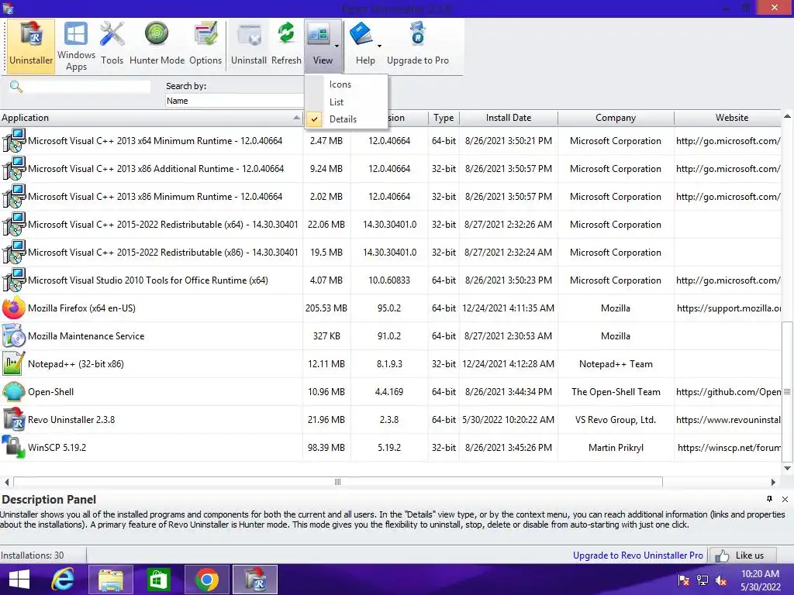794x595 pixels.
Task: Click the horizontal scrollbar thumb
Action: tap(338, 482)
